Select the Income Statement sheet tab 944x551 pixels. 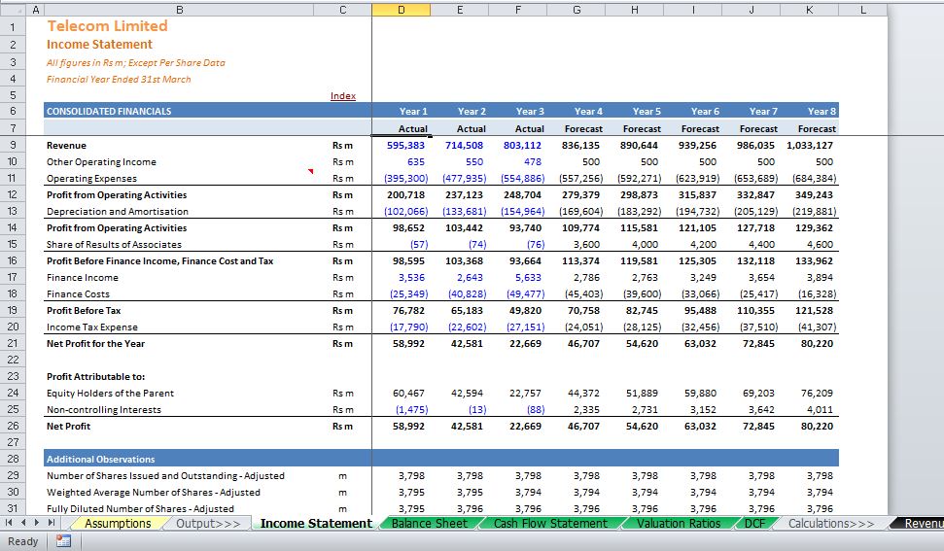click(x=316, y=524)
